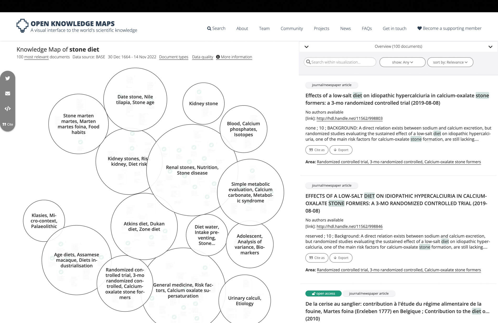Collapse the Overview panel with right chevron
498x323 pixels.
(490, 47)
